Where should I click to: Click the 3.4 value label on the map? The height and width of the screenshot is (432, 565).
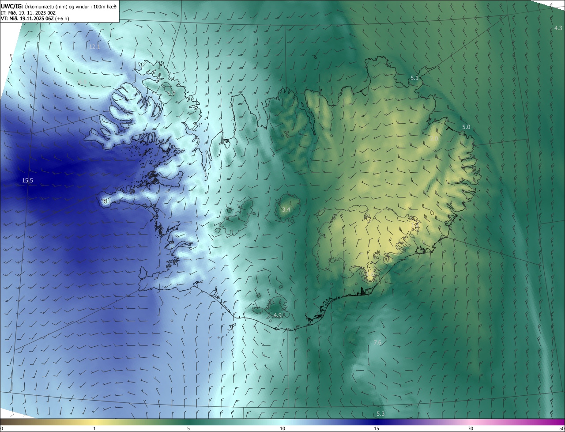tap(286, 209)
